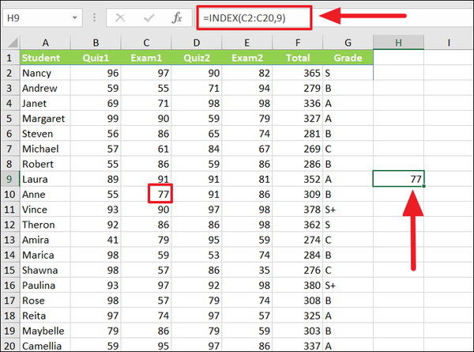The width and height of the screenshot is (474, 352).
Task: Click the Select All corner triangle
Action: point(12,43)
